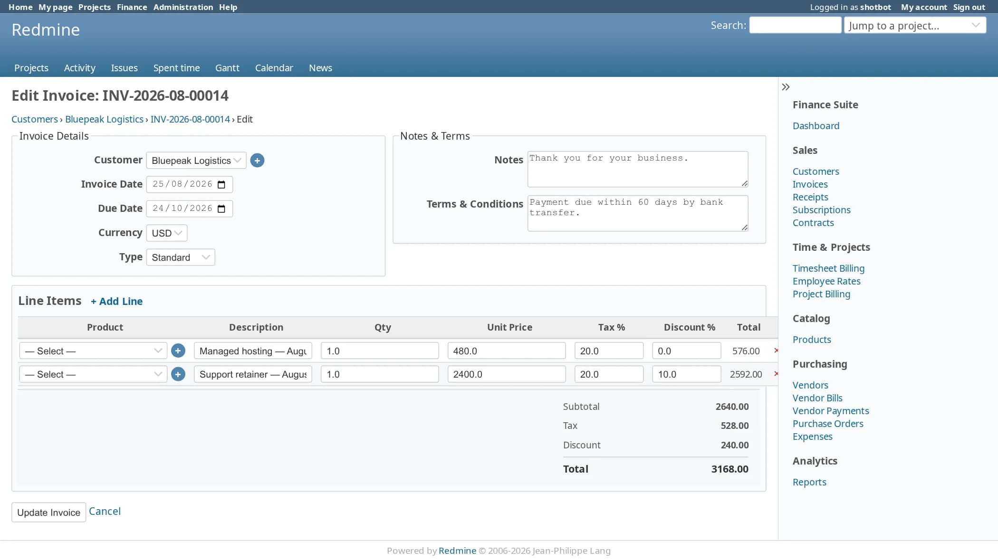
Task: Open My account link
Action: pos(924,7)
